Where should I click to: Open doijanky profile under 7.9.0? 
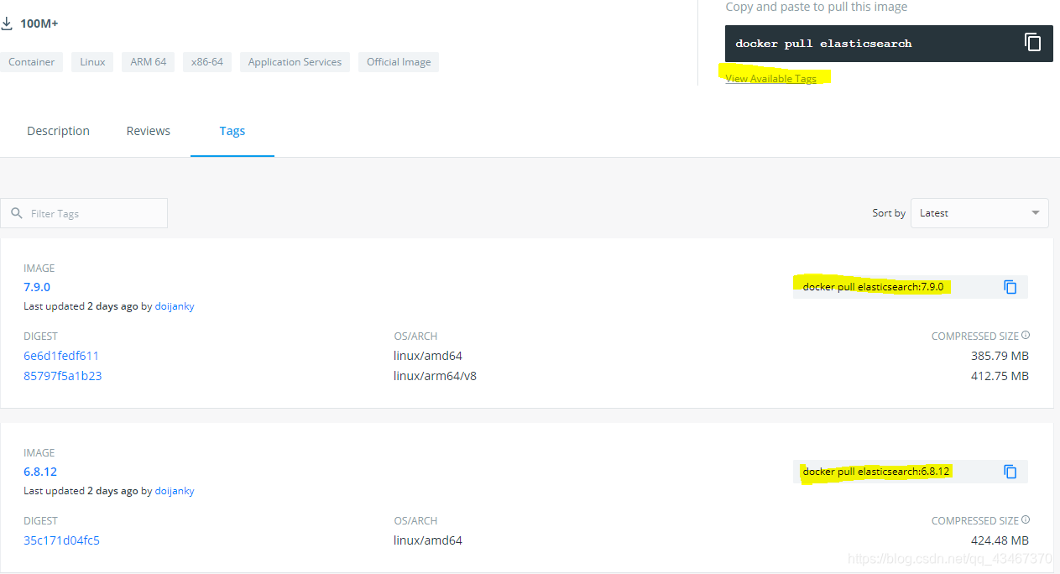(x=175, y=306)
